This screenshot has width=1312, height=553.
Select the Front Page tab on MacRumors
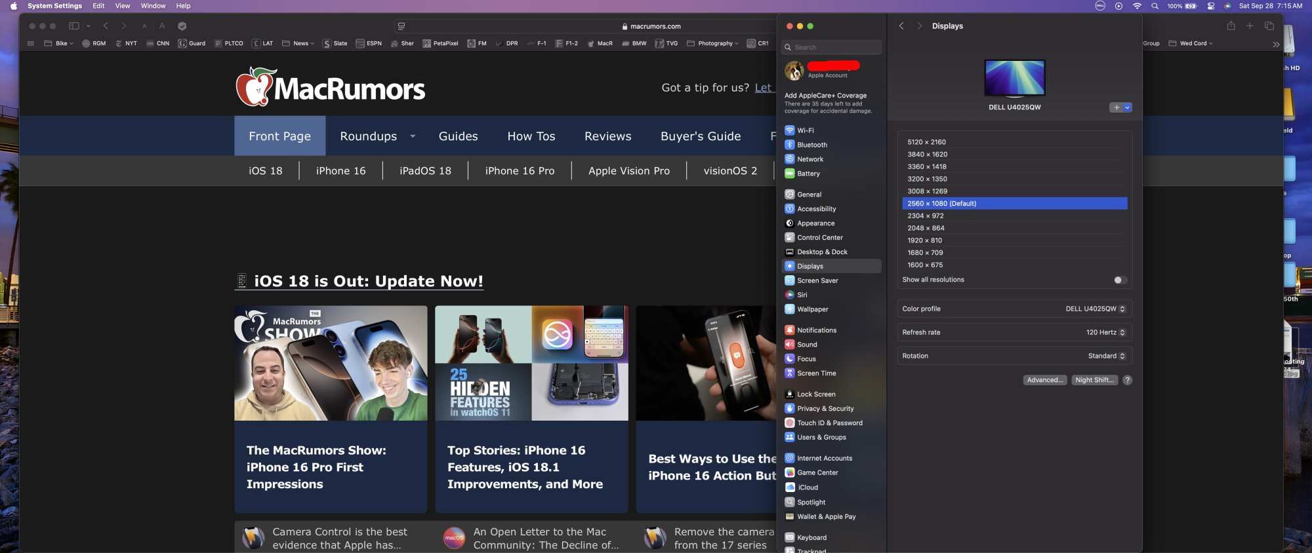pos(280,136)
